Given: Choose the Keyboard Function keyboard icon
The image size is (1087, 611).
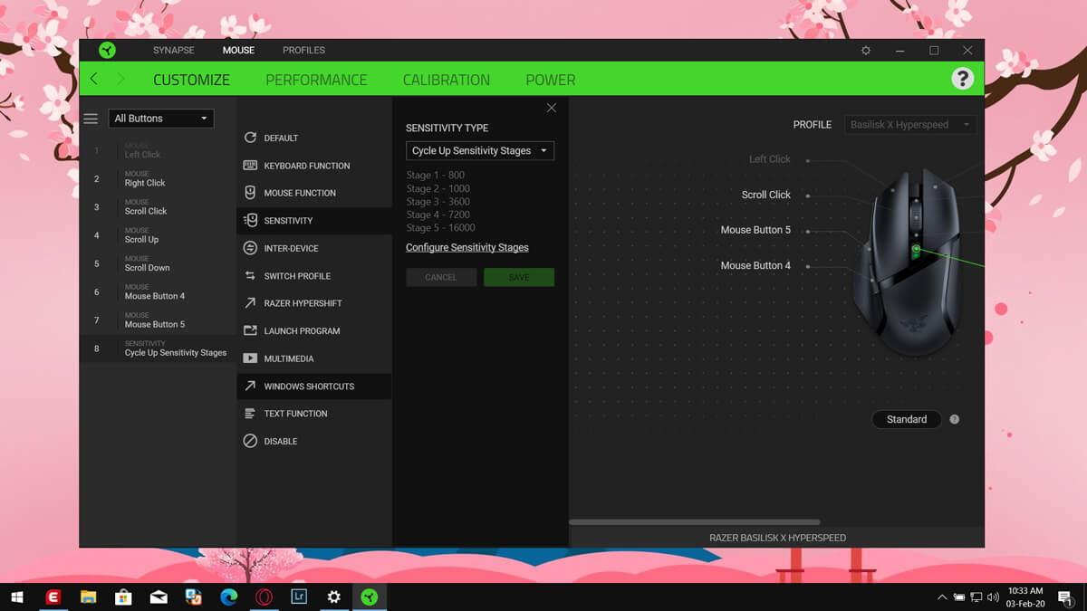Looking at the screenshot, I should [x=250, y=166].
